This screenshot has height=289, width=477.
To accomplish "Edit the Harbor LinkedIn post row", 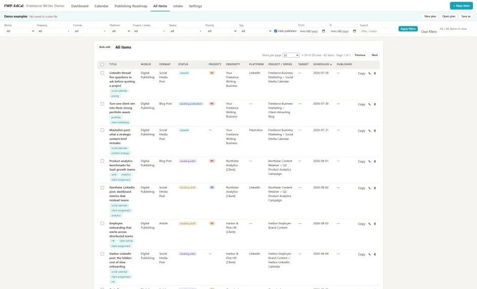I will coord(369,254).
